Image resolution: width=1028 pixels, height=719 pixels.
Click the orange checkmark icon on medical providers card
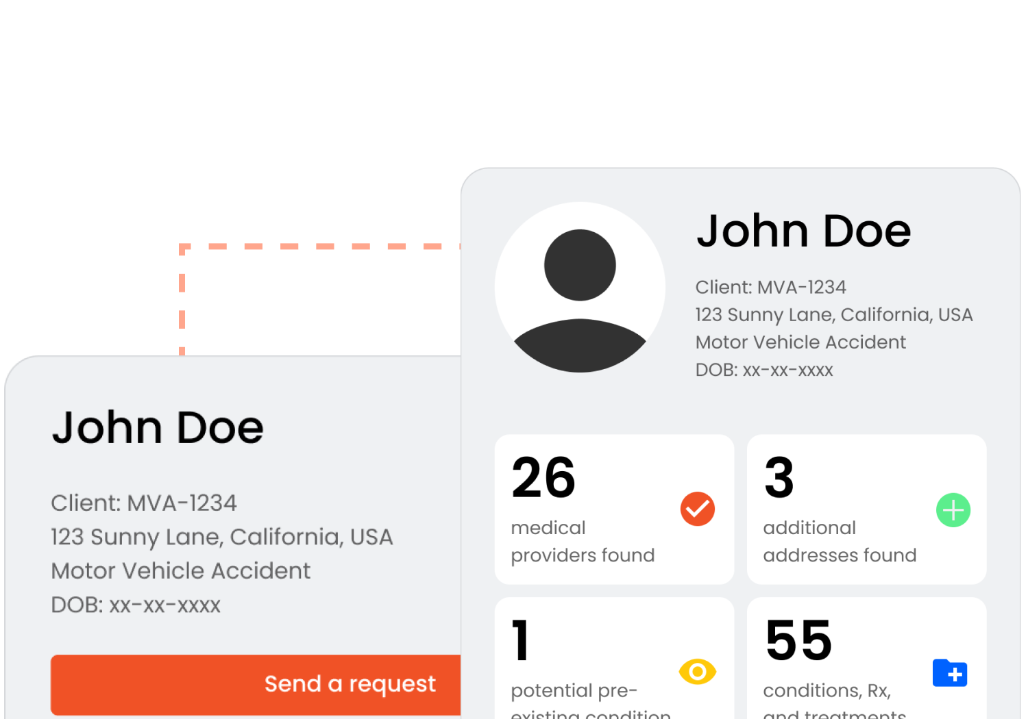point(697,509)
